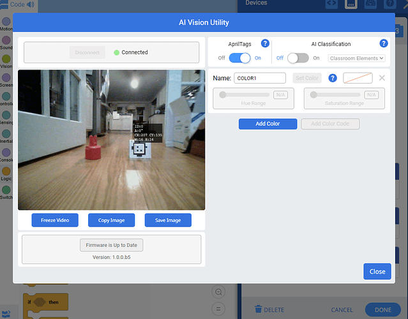Open the AprilTags help icon
Viewport: 408px width, 319px height.
[x=265, y=43]
